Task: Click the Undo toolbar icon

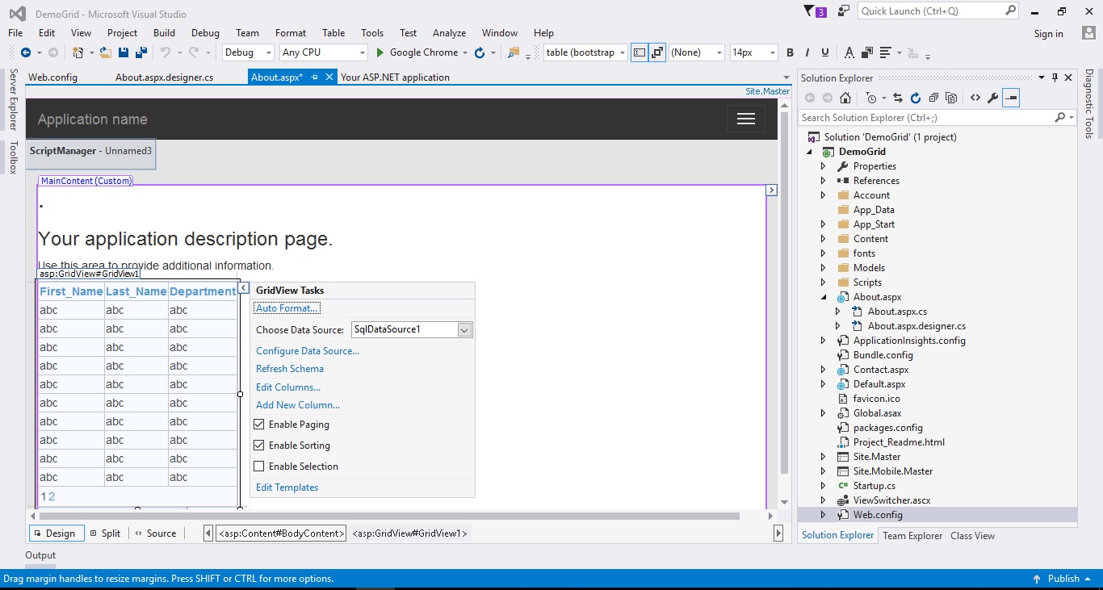Action: click(x=165, y=52)
